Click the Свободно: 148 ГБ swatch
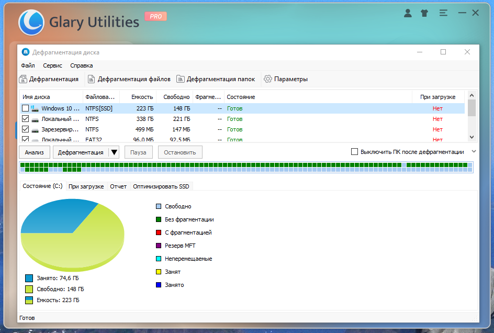Screen dimensions: 494x333 click(29, 289)
